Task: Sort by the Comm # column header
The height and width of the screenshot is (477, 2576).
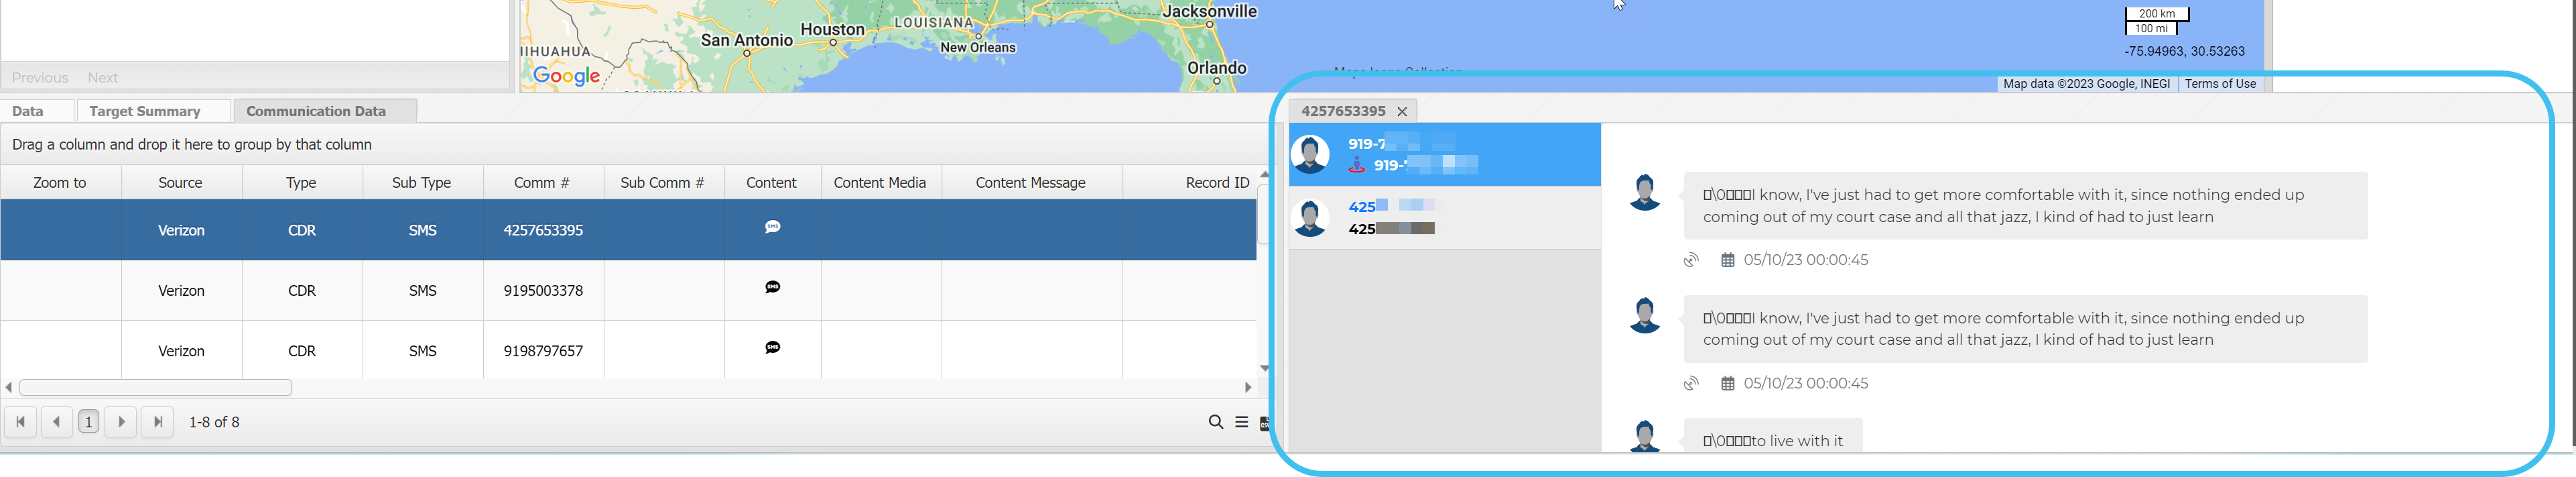Action: pyautogui.click(x=542, y=182)
